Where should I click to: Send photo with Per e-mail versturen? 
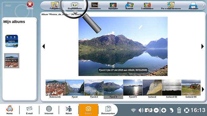coord(171,6)
